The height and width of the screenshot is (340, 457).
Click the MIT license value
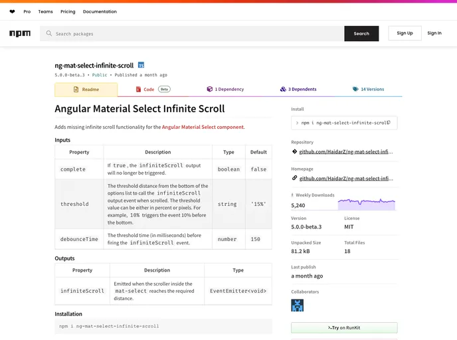(349, 226)
